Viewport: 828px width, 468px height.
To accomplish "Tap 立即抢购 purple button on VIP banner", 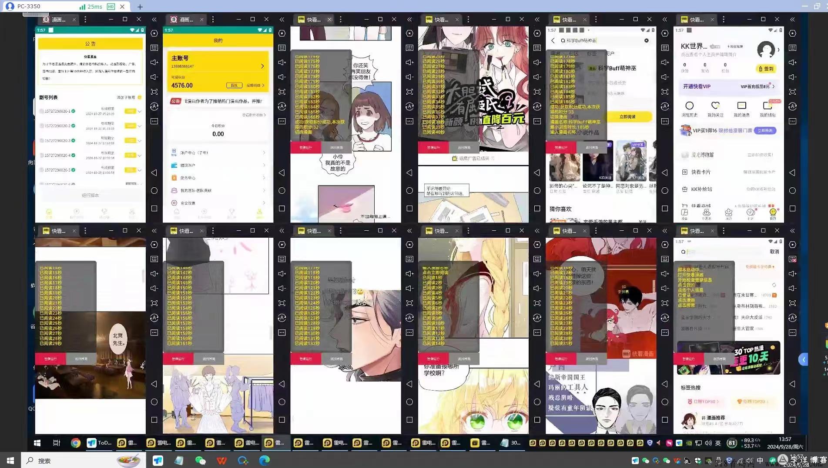I will (765, 130).
